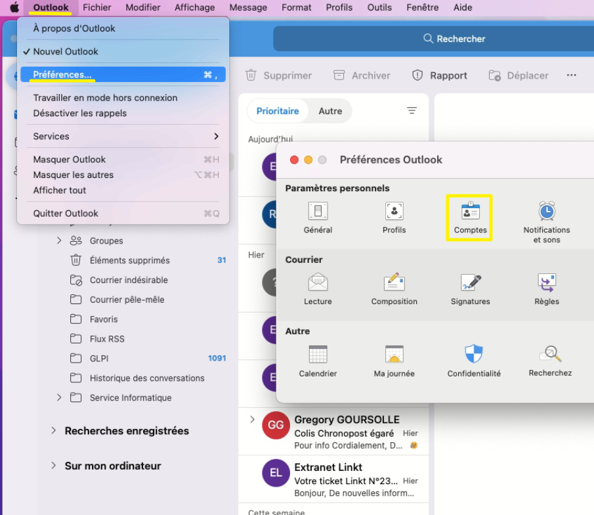Open the Extranet Linkt ticket email
The width and height of the screenshot is (594, 515).
[x=333, y=480]
